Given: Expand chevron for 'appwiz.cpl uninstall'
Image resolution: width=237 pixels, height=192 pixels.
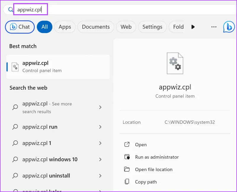Looking at the screenshot, I should (x=100, y=175).
